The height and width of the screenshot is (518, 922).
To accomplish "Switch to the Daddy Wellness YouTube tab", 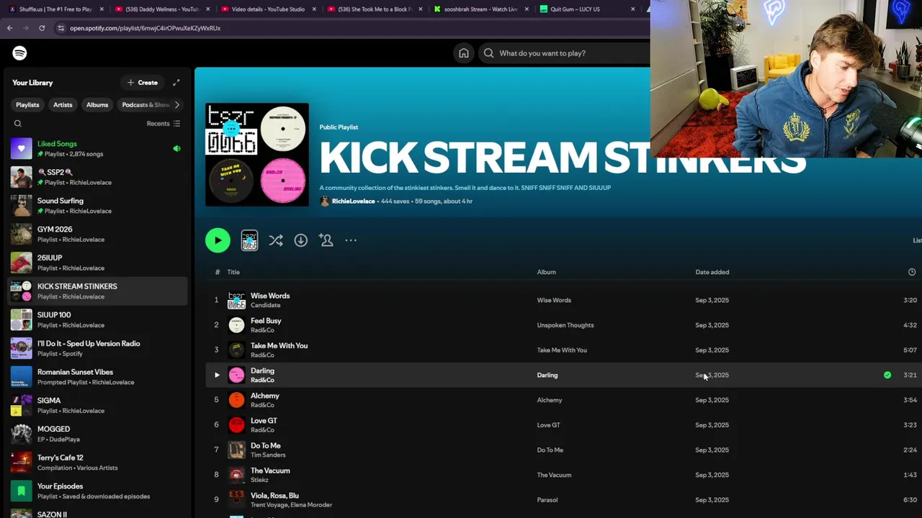I will (x=163, y=9).
